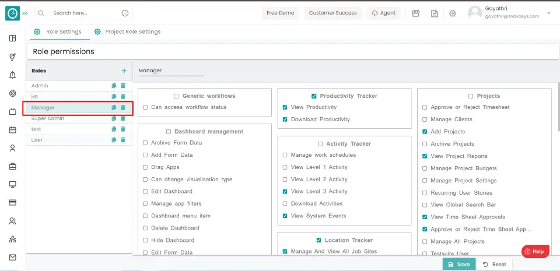The image size is (560, 271).
Task: Open the settings gear in top bar
Action: pyautogui.click(x=453, y=13)
